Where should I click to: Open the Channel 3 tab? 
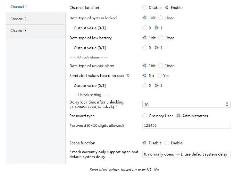point(19,31)
